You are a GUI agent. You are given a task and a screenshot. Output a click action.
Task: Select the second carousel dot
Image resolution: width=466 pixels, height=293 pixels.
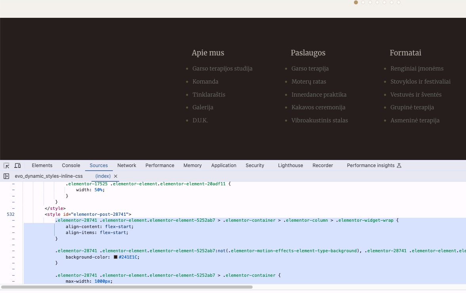(x=363, y=2)
